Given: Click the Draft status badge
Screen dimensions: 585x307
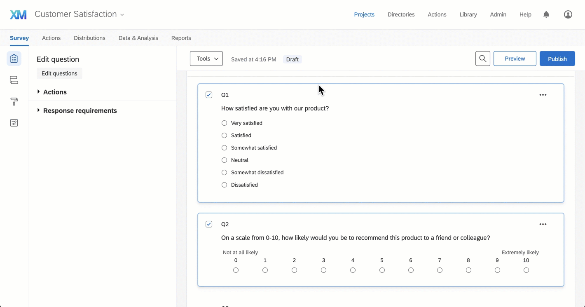Looking at the screenshot, I should click(x=292, y=59).
